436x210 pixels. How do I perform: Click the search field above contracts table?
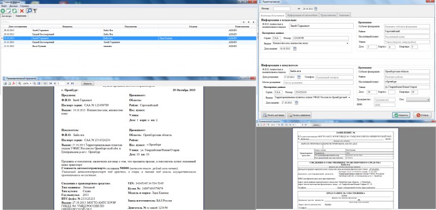(121, 22)
